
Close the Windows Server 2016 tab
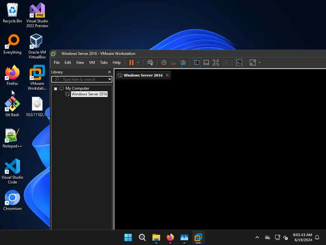coord(167,75)
